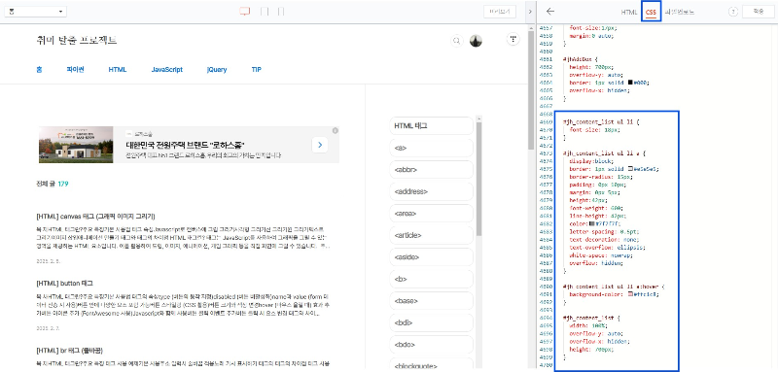Switch preview to mobile phone icon
Image resolution: width=778 pixels, height=372 pixels.
tap(281, 12)
